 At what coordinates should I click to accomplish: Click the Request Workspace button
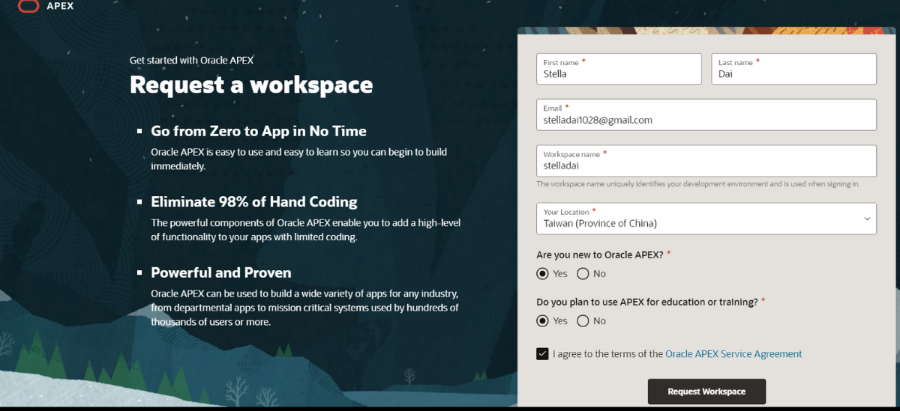pyautogui.click(x=706, y=392)
